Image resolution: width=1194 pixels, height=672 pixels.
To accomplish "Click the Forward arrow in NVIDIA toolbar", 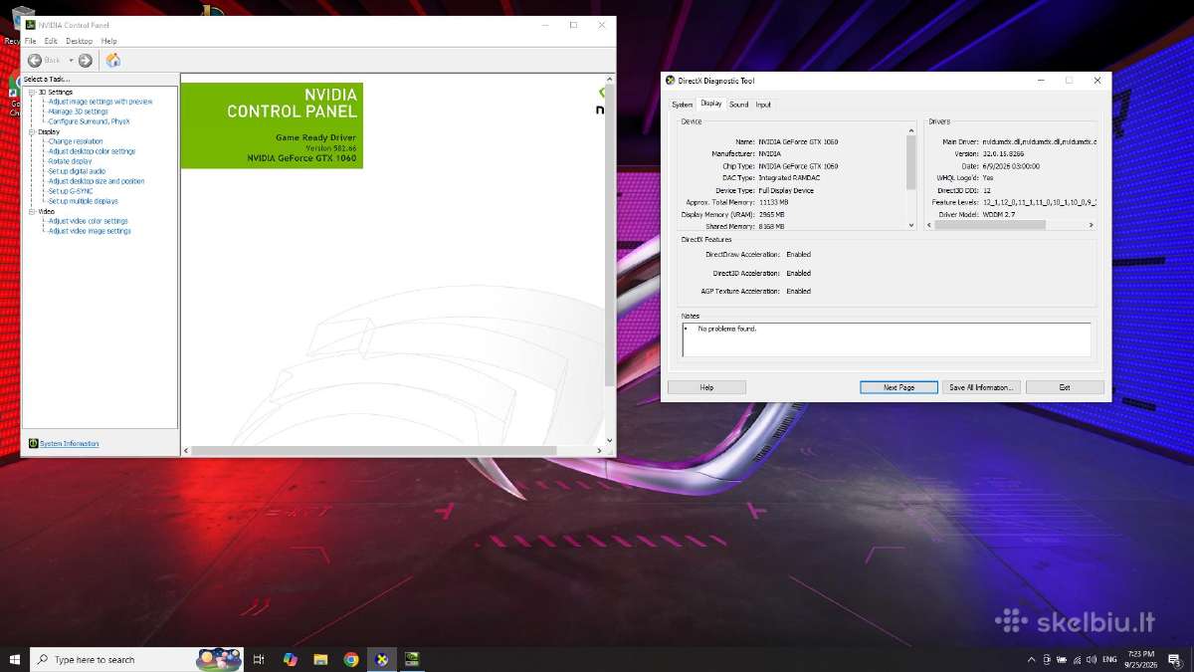I will [86, 61].
